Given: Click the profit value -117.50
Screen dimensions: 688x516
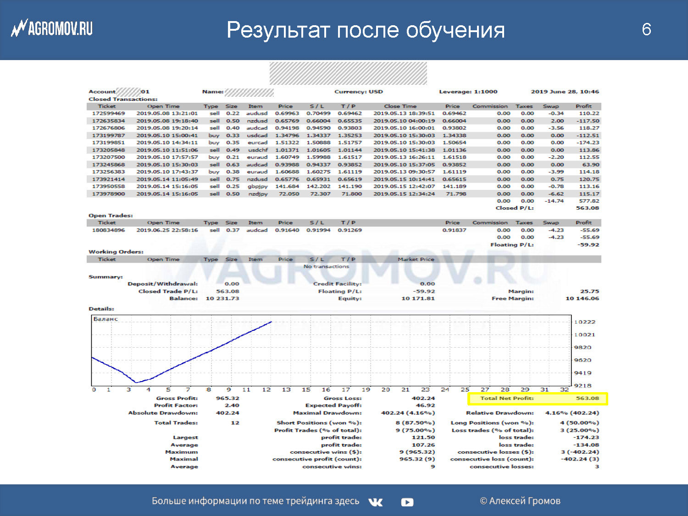Looking at the screenshot, I should 588,121.
